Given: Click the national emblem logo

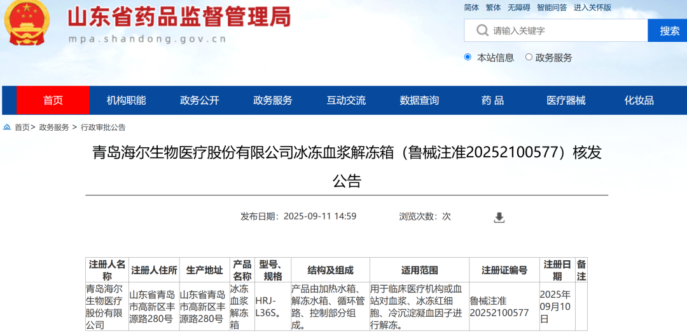Looking at the screenshot, I should coord(27,22).
